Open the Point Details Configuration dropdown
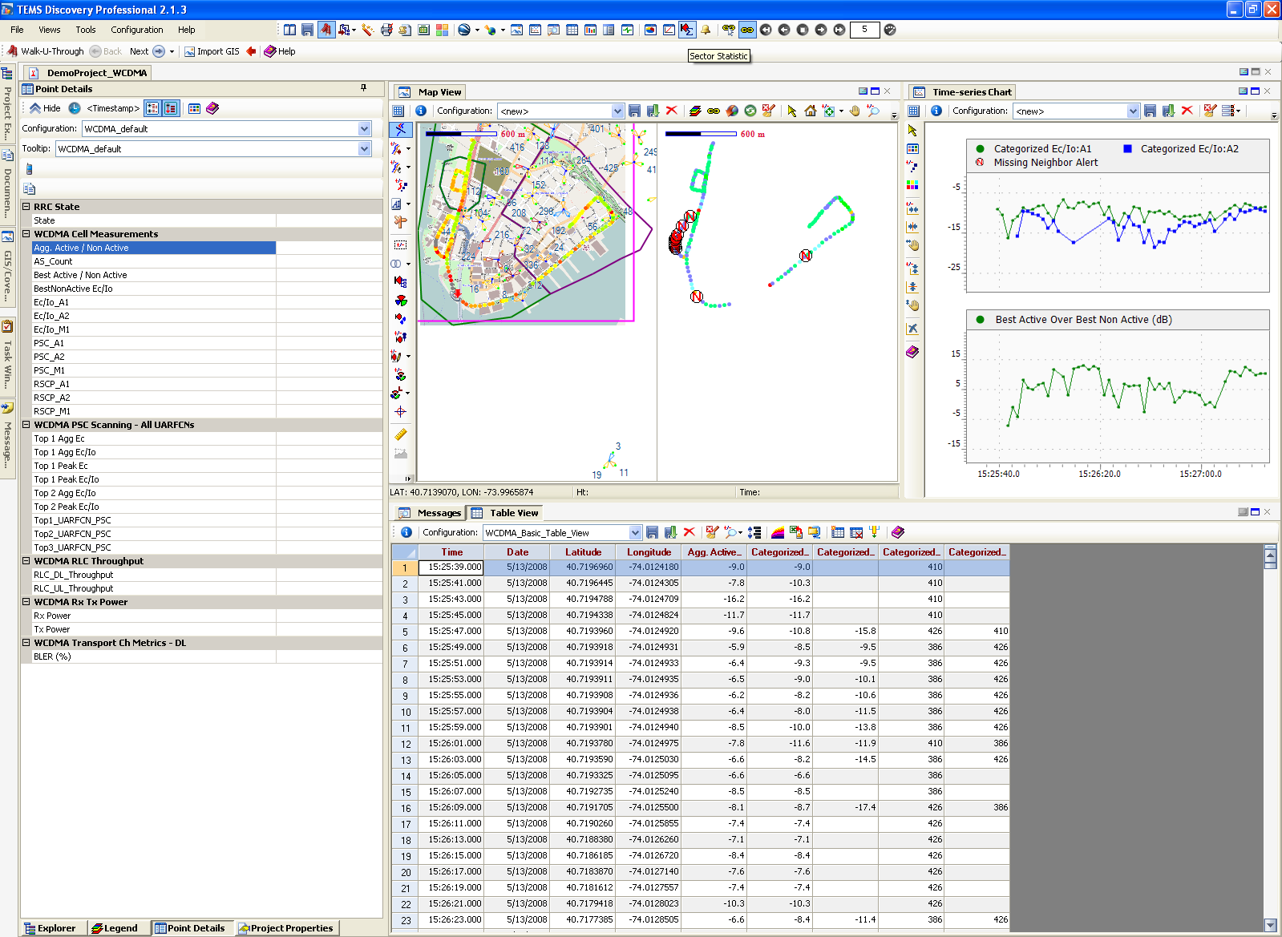Image resolution: width=1282 pixels, height=937 pixels. (365, 128)
